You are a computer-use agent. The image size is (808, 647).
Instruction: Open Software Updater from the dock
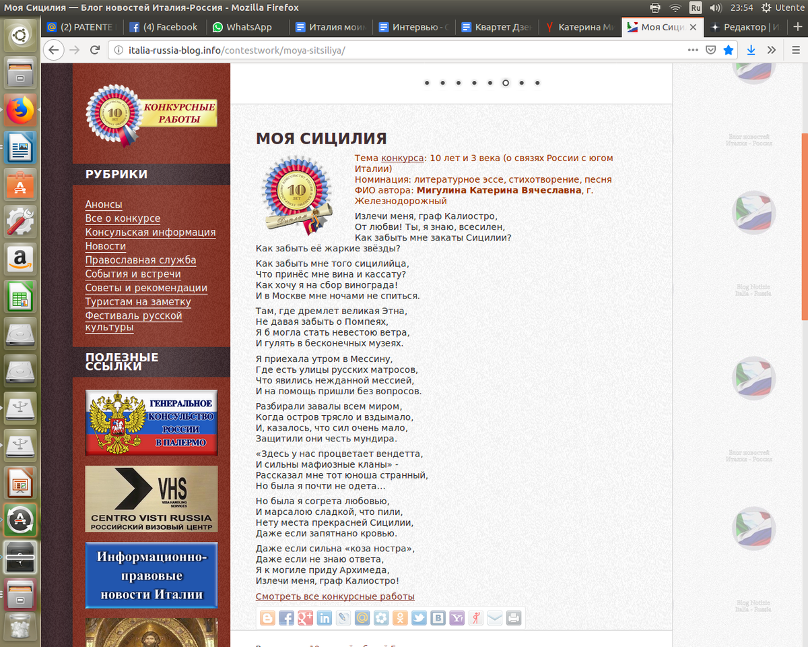point(20,519)
